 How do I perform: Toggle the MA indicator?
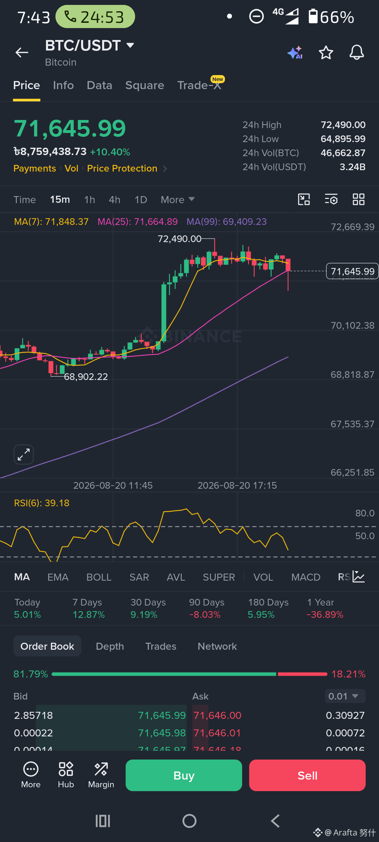coord(22,577)
